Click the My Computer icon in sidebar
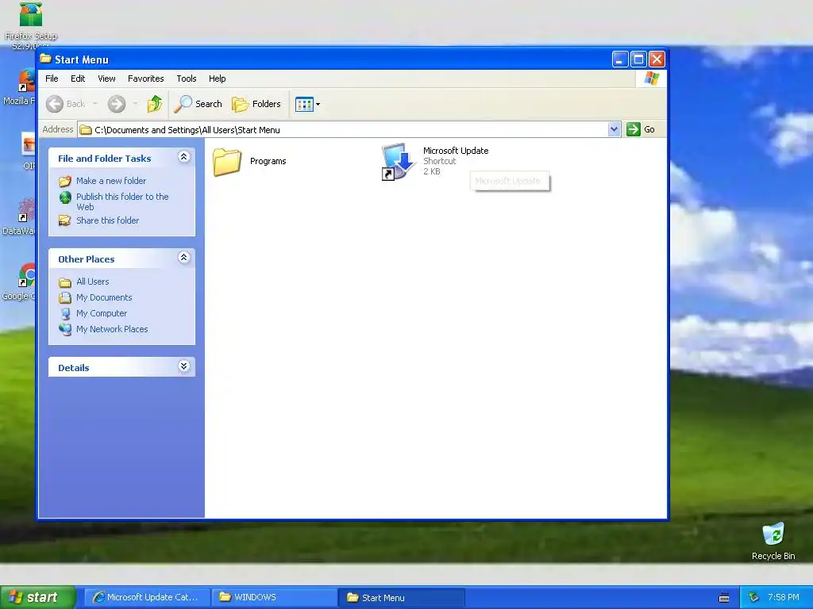Screen dimensions: 813x609 (x=65, y=314)
